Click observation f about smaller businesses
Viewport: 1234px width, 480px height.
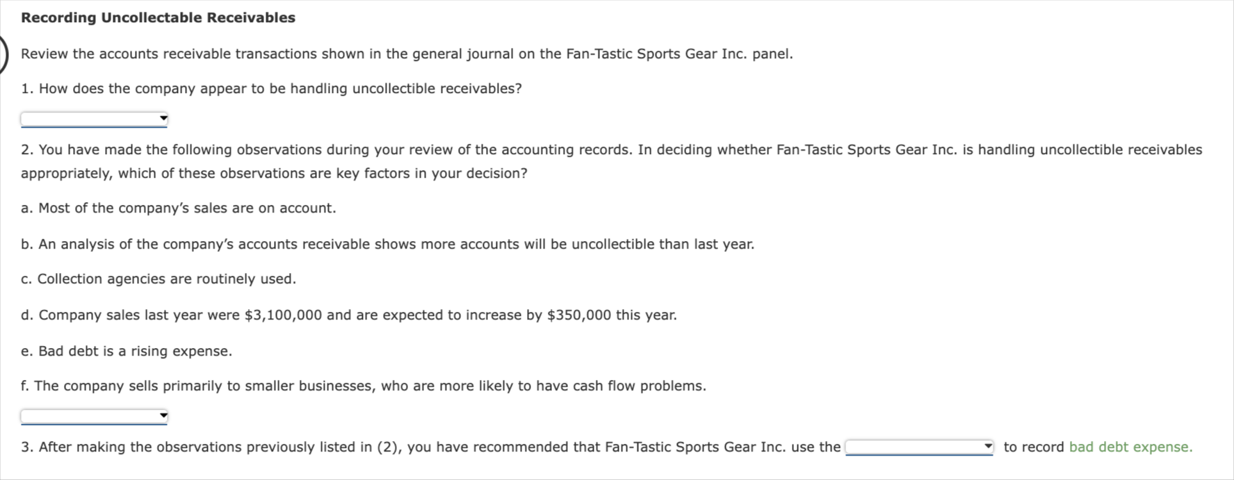[364, 385]
